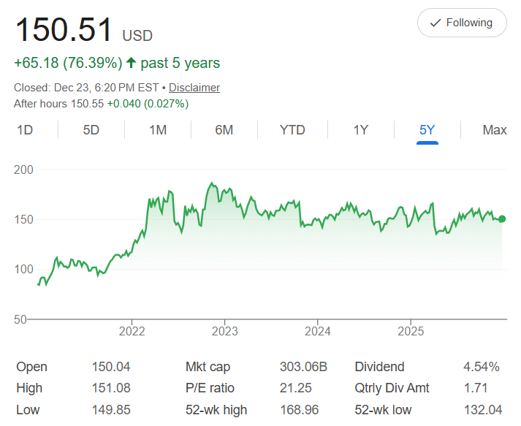Click the 2023 label on chart axis

click(x=224, y=331)
